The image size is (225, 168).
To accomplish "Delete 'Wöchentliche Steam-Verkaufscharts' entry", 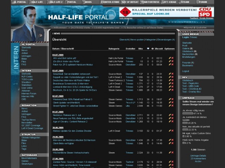I will tap(173, 153).
